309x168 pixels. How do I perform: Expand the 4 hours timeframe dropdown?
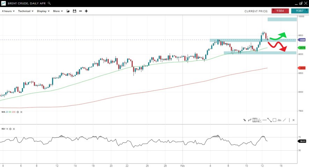8,11
